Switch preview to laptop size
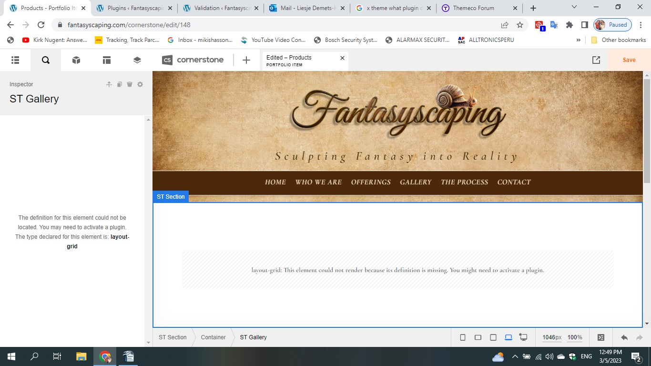This screenshot has height=366, width=651. (509, 337)
